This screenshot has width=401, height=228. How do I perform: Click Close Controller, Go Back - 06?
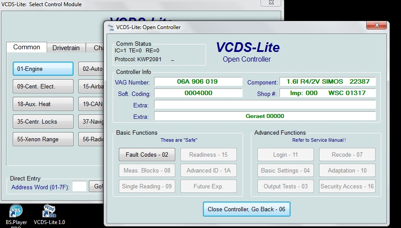click(246, 209)
